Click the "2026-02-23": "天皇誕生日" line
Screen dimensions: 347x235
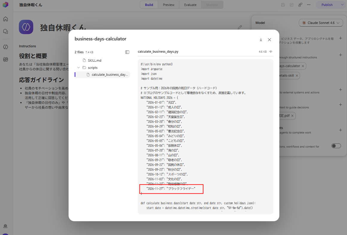[x=166, y=117]
